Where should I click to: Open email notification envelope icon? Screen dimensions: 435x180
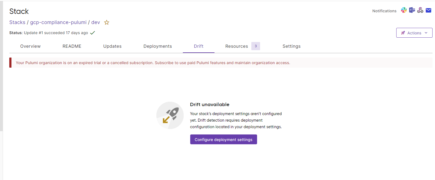click(x=428, y=10)
